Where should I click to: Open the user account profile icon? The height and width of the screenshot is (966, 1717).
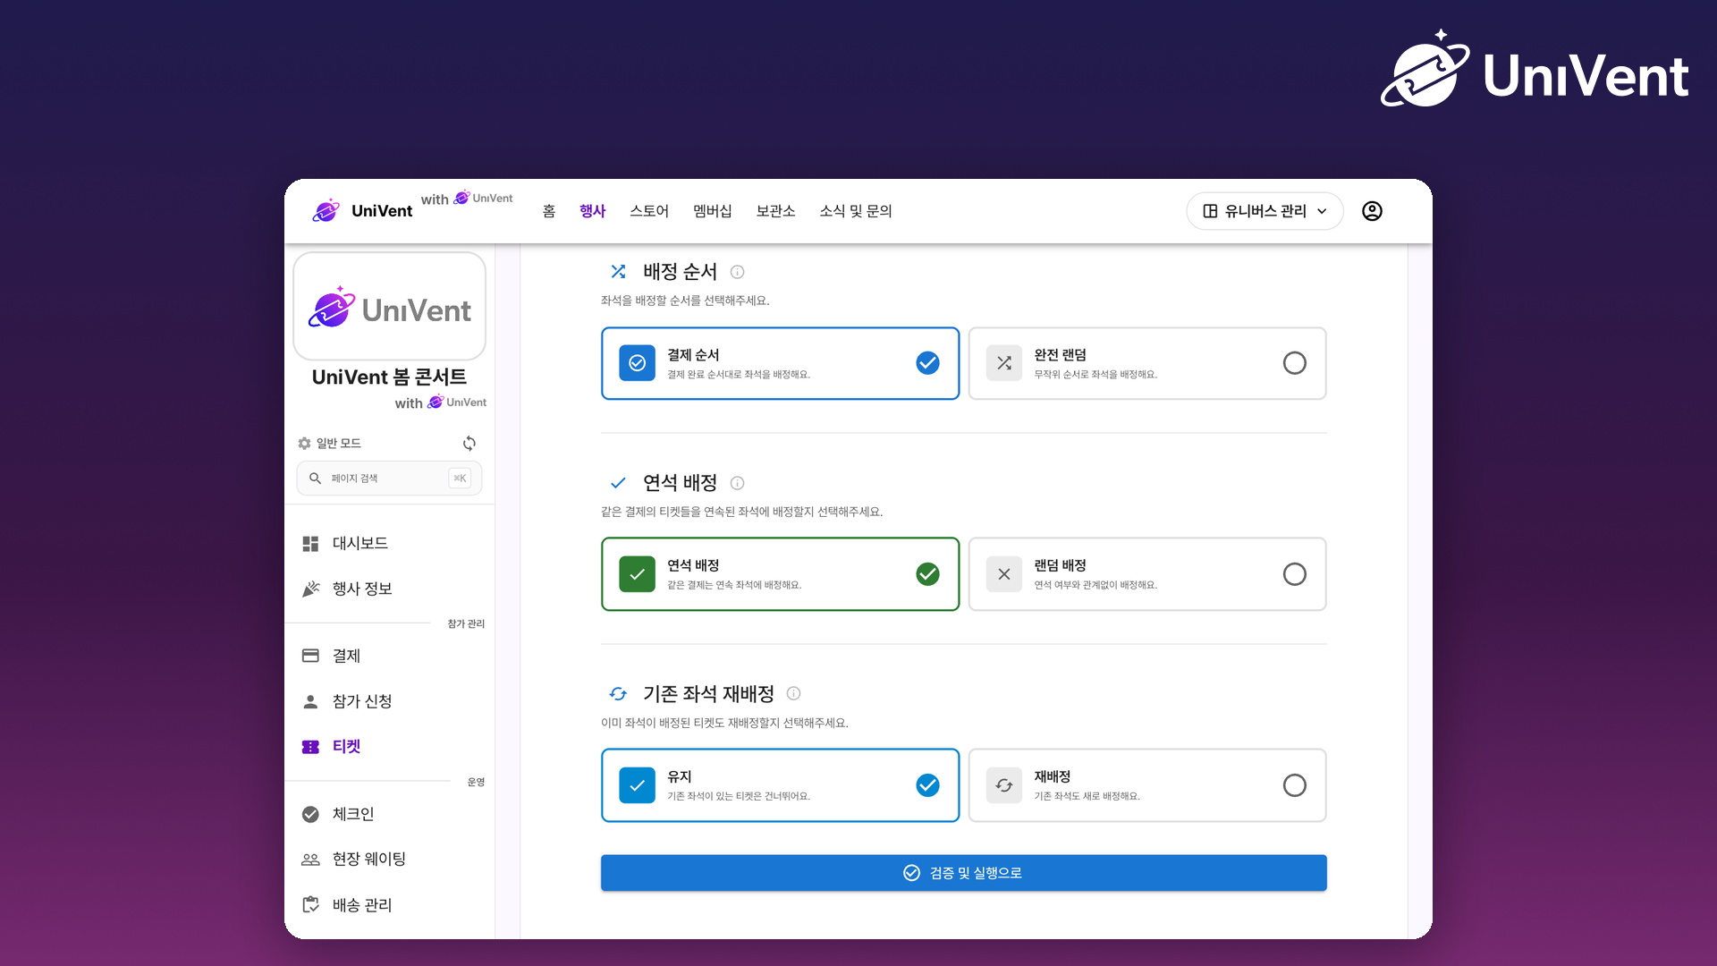coord(1372,211)
